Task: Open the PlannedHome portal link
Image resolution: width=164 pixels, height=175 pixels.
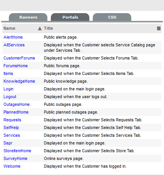Action: [x=16, y=112]
